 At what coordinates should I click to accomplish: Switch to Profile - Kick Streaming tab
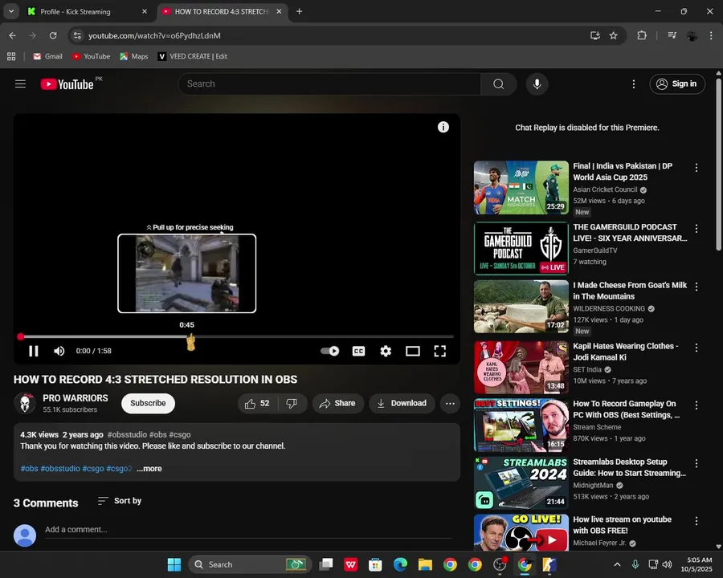(88, 11)
